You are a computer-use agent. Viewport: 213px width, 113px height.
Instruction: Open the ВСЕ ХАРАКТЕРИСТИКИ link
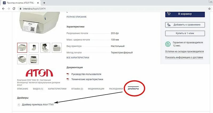click(x=78, y=58)
